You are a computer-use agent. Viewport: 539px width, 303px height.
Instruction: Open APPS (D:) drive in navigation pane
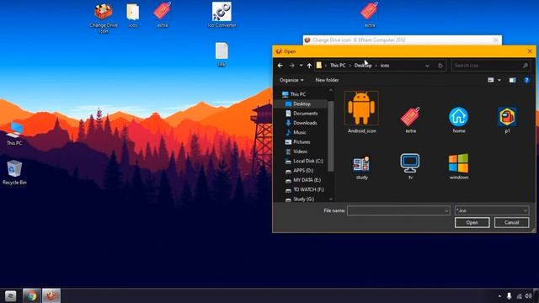pos(299,170)
